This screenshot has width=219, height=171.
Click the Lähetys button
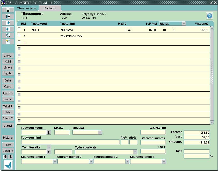(x=8, y=151)
